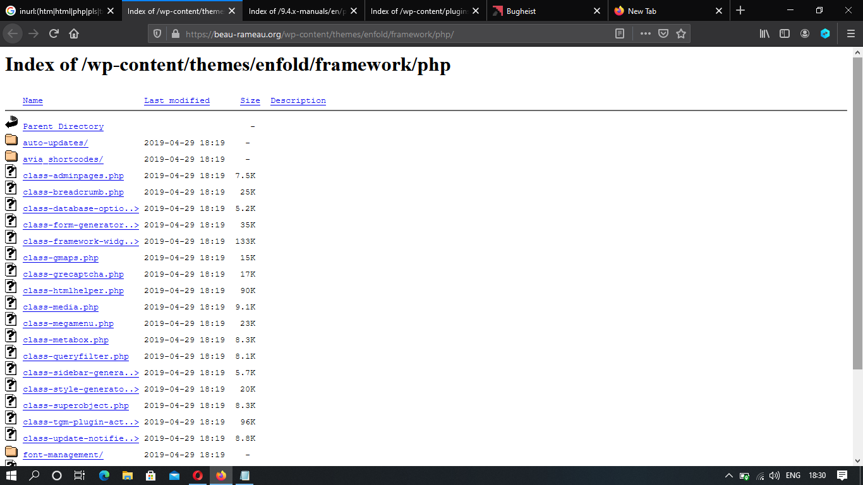The image size is (863, 485).
Task: Open File Explorer from taskbar
Action: [x=128, y=476]
